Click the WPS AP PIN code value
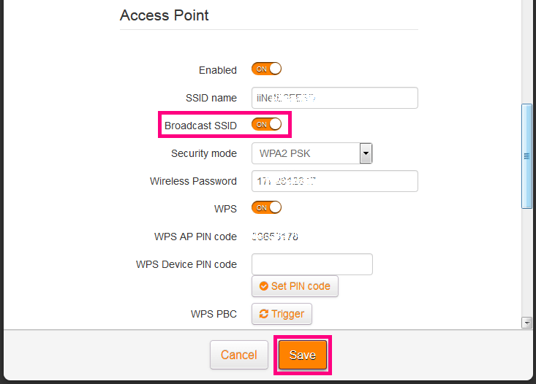 coord(275,237)
